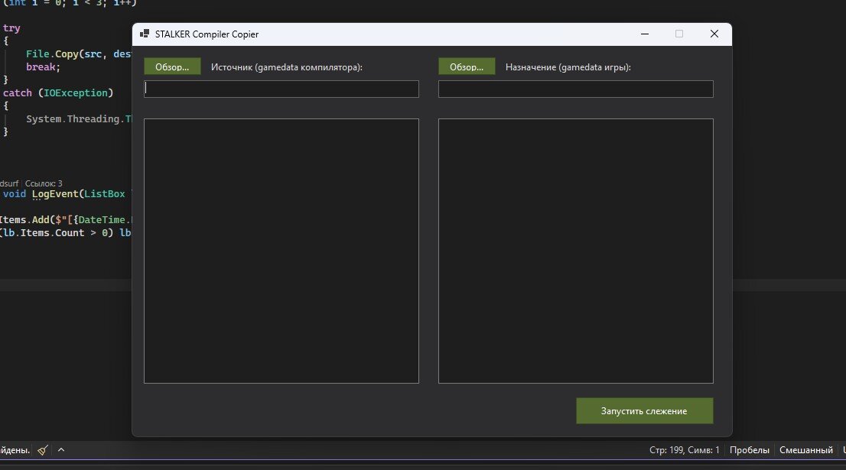Click inside the destination log list box
The height and width of the screenshot is (470, 846).
click(x=576, y=251)
